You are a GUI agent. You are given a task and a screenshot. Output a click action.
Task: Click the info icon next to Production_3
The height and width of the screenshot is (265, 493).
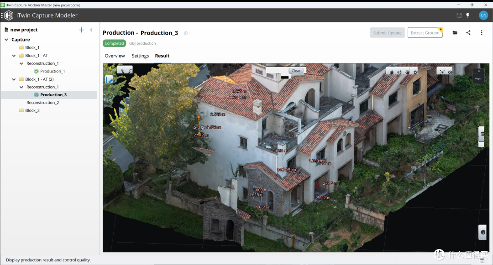[x=185, y=33]
